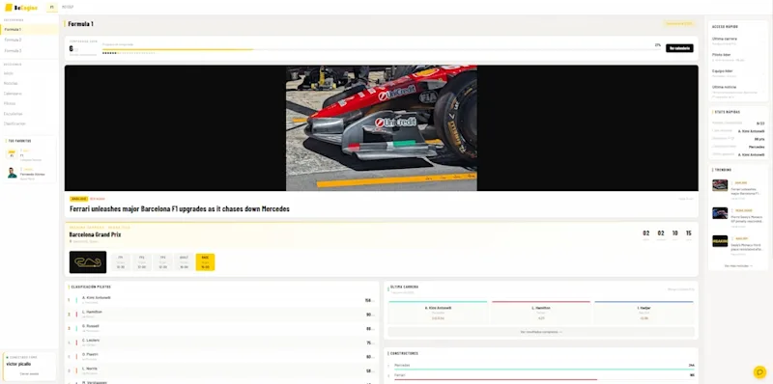Open the Noticias section
773x384 pixels.
(11, 83)
